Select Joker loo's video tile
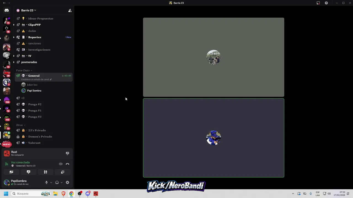 point(213,57)
